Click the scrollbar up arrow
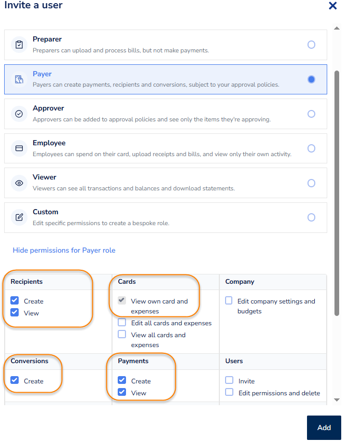The image size is (349, 442). (337, 28)
